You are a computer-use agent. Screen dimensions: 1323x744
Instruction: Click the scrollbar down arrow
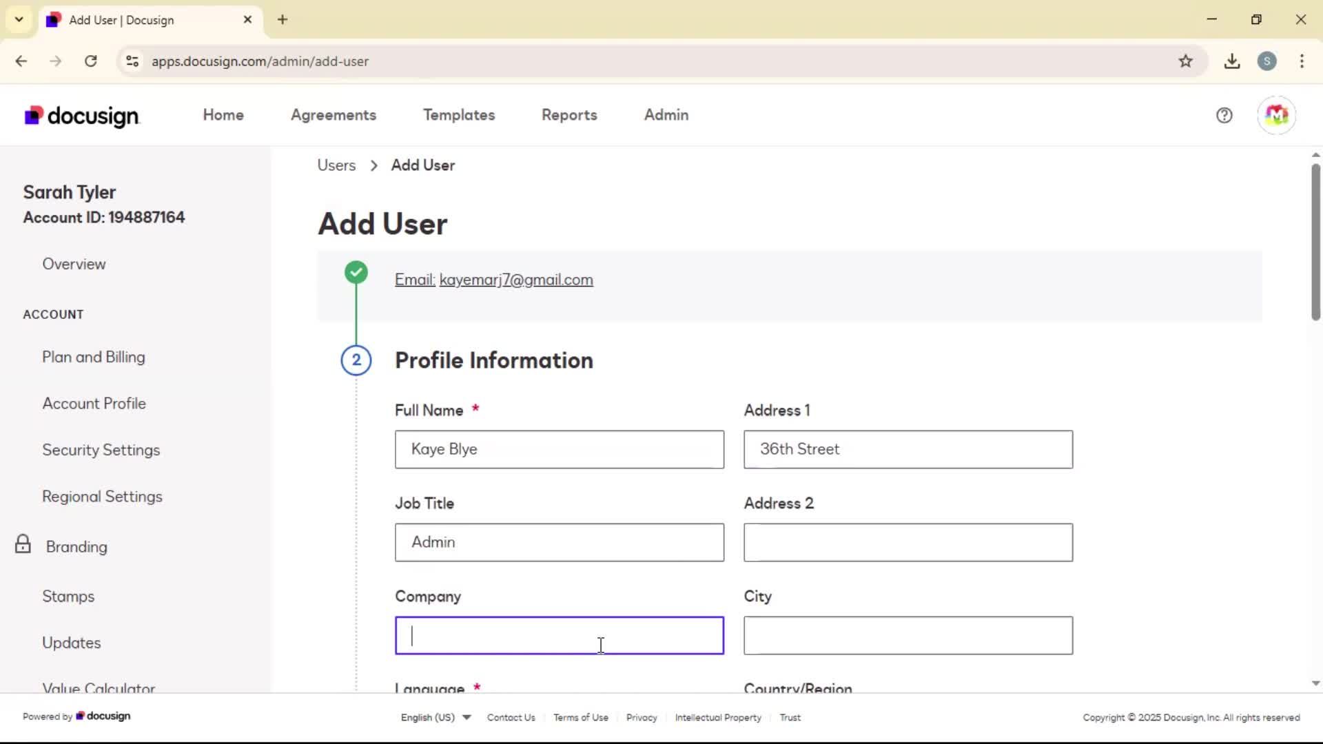pyautogui.click(x=1315, y=683)
